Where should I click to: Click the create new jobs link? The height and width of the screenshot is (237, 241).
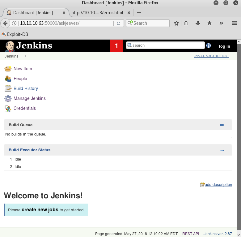tap(40, 210)
